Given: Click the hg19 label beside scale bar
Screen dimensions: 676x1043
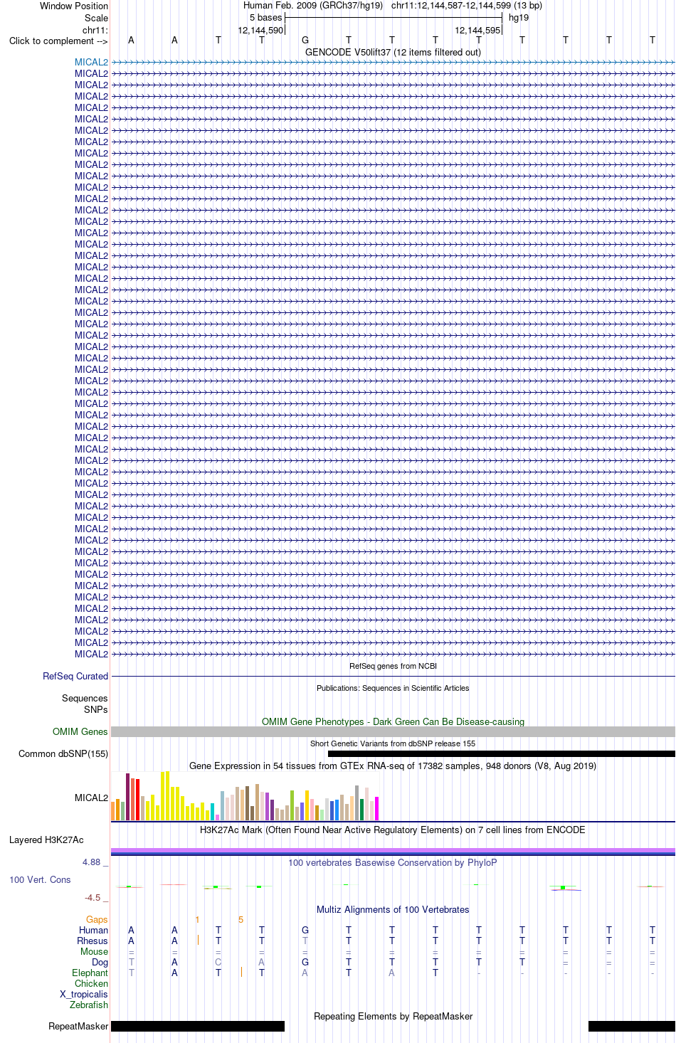Looking at the screenshot, I should tap(519, 18).
